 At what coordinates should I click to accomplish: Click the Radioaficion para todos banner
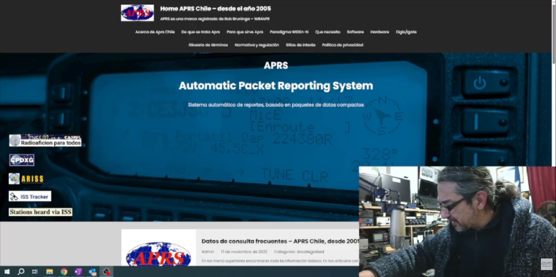45,141
